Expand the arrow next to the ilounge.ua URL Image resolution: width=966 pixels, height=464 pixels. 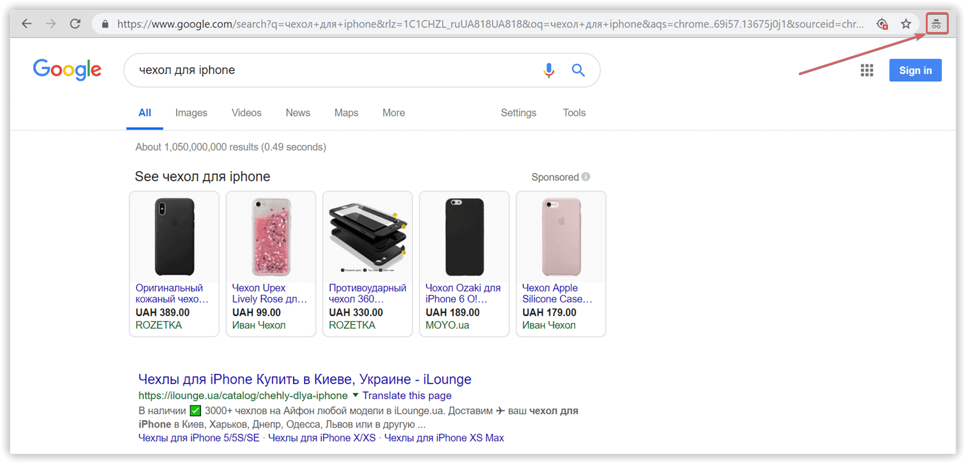tap(356, 396)
